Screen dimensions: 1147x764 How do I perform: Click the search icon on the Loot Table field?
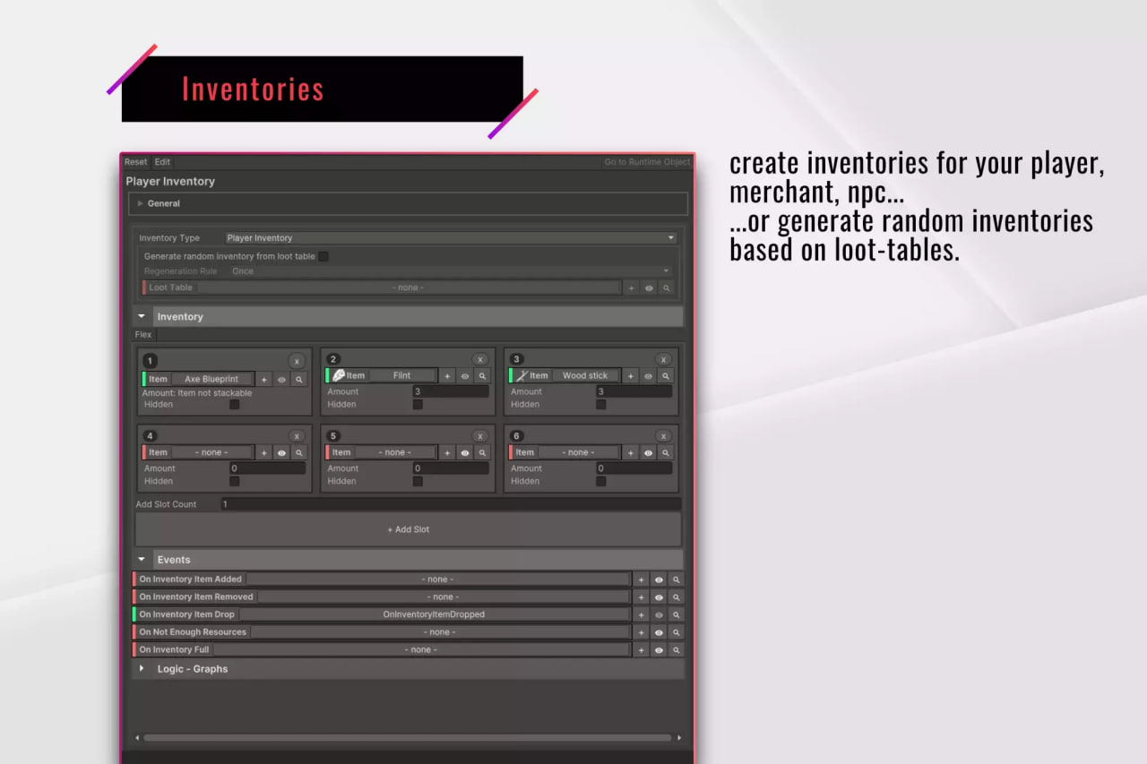666,288
